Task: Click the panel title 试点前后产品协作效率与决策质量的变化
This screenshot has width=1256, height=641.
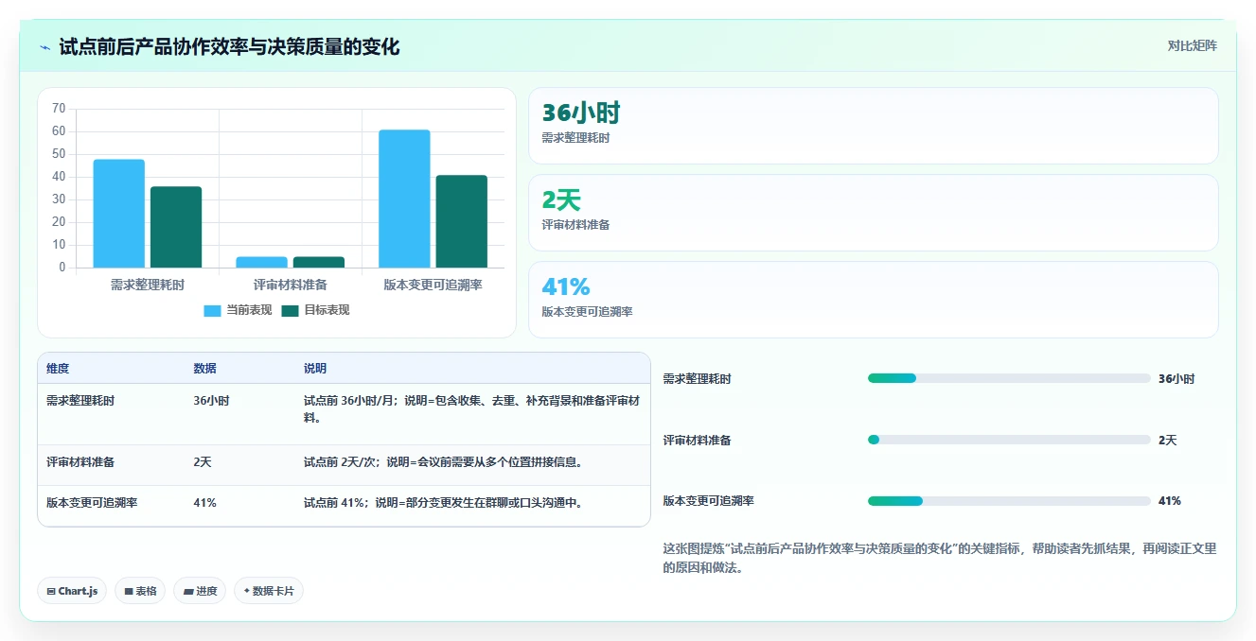Action: (229, 46)
